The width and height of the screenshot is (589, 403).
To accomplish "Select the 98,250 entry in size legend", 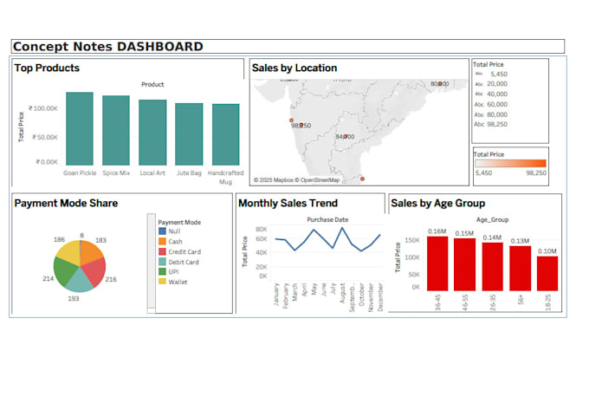I will (x=491, y=124).
